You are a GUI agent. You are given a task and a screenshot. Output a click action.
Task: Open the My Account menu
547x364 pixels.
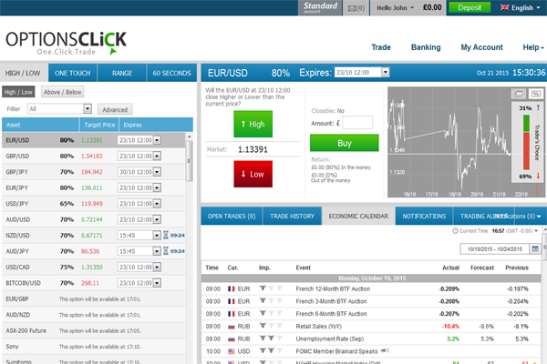[481, 47]
